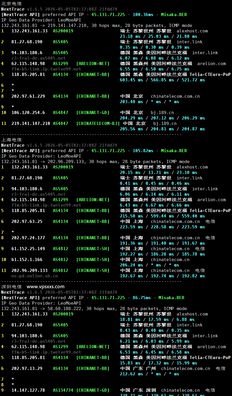
Task: Select the latency value 205.56 ms
Action: pos(131,129)
